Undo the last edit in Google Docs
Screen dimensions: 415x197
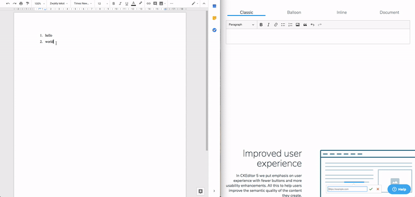click(x=8, y=4)
